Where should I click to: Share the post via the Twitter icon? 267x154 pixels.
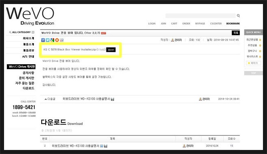[47, 40]
